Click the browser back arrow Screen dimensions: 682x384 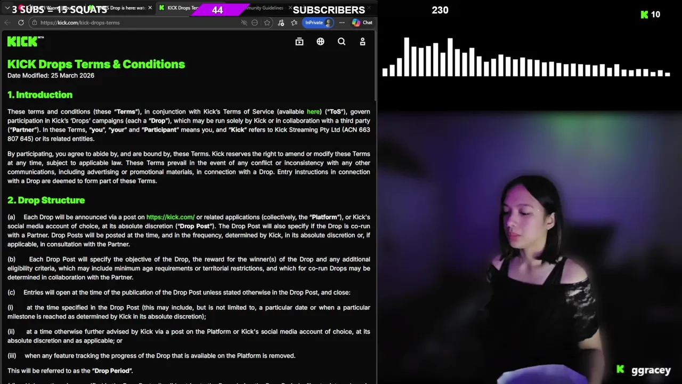pyautogui.click(x=7, y=22)
